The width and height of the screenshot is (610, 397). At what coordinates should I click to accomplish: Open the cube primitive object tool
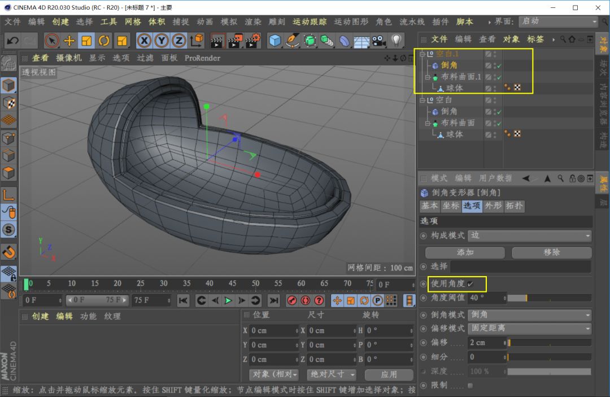(x=275, y=41)
